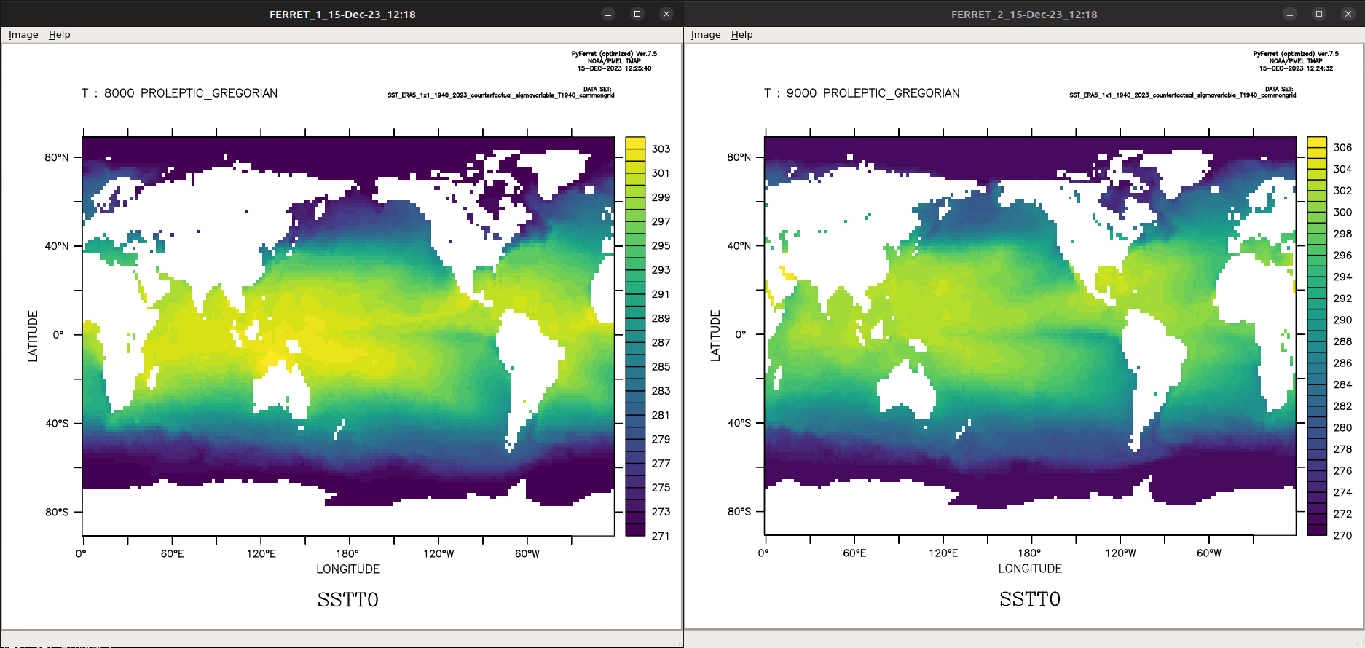The width and height of the screenshot is (1365, 648).
Task: Click Australia on the T 8000 map
Action: 279,390
